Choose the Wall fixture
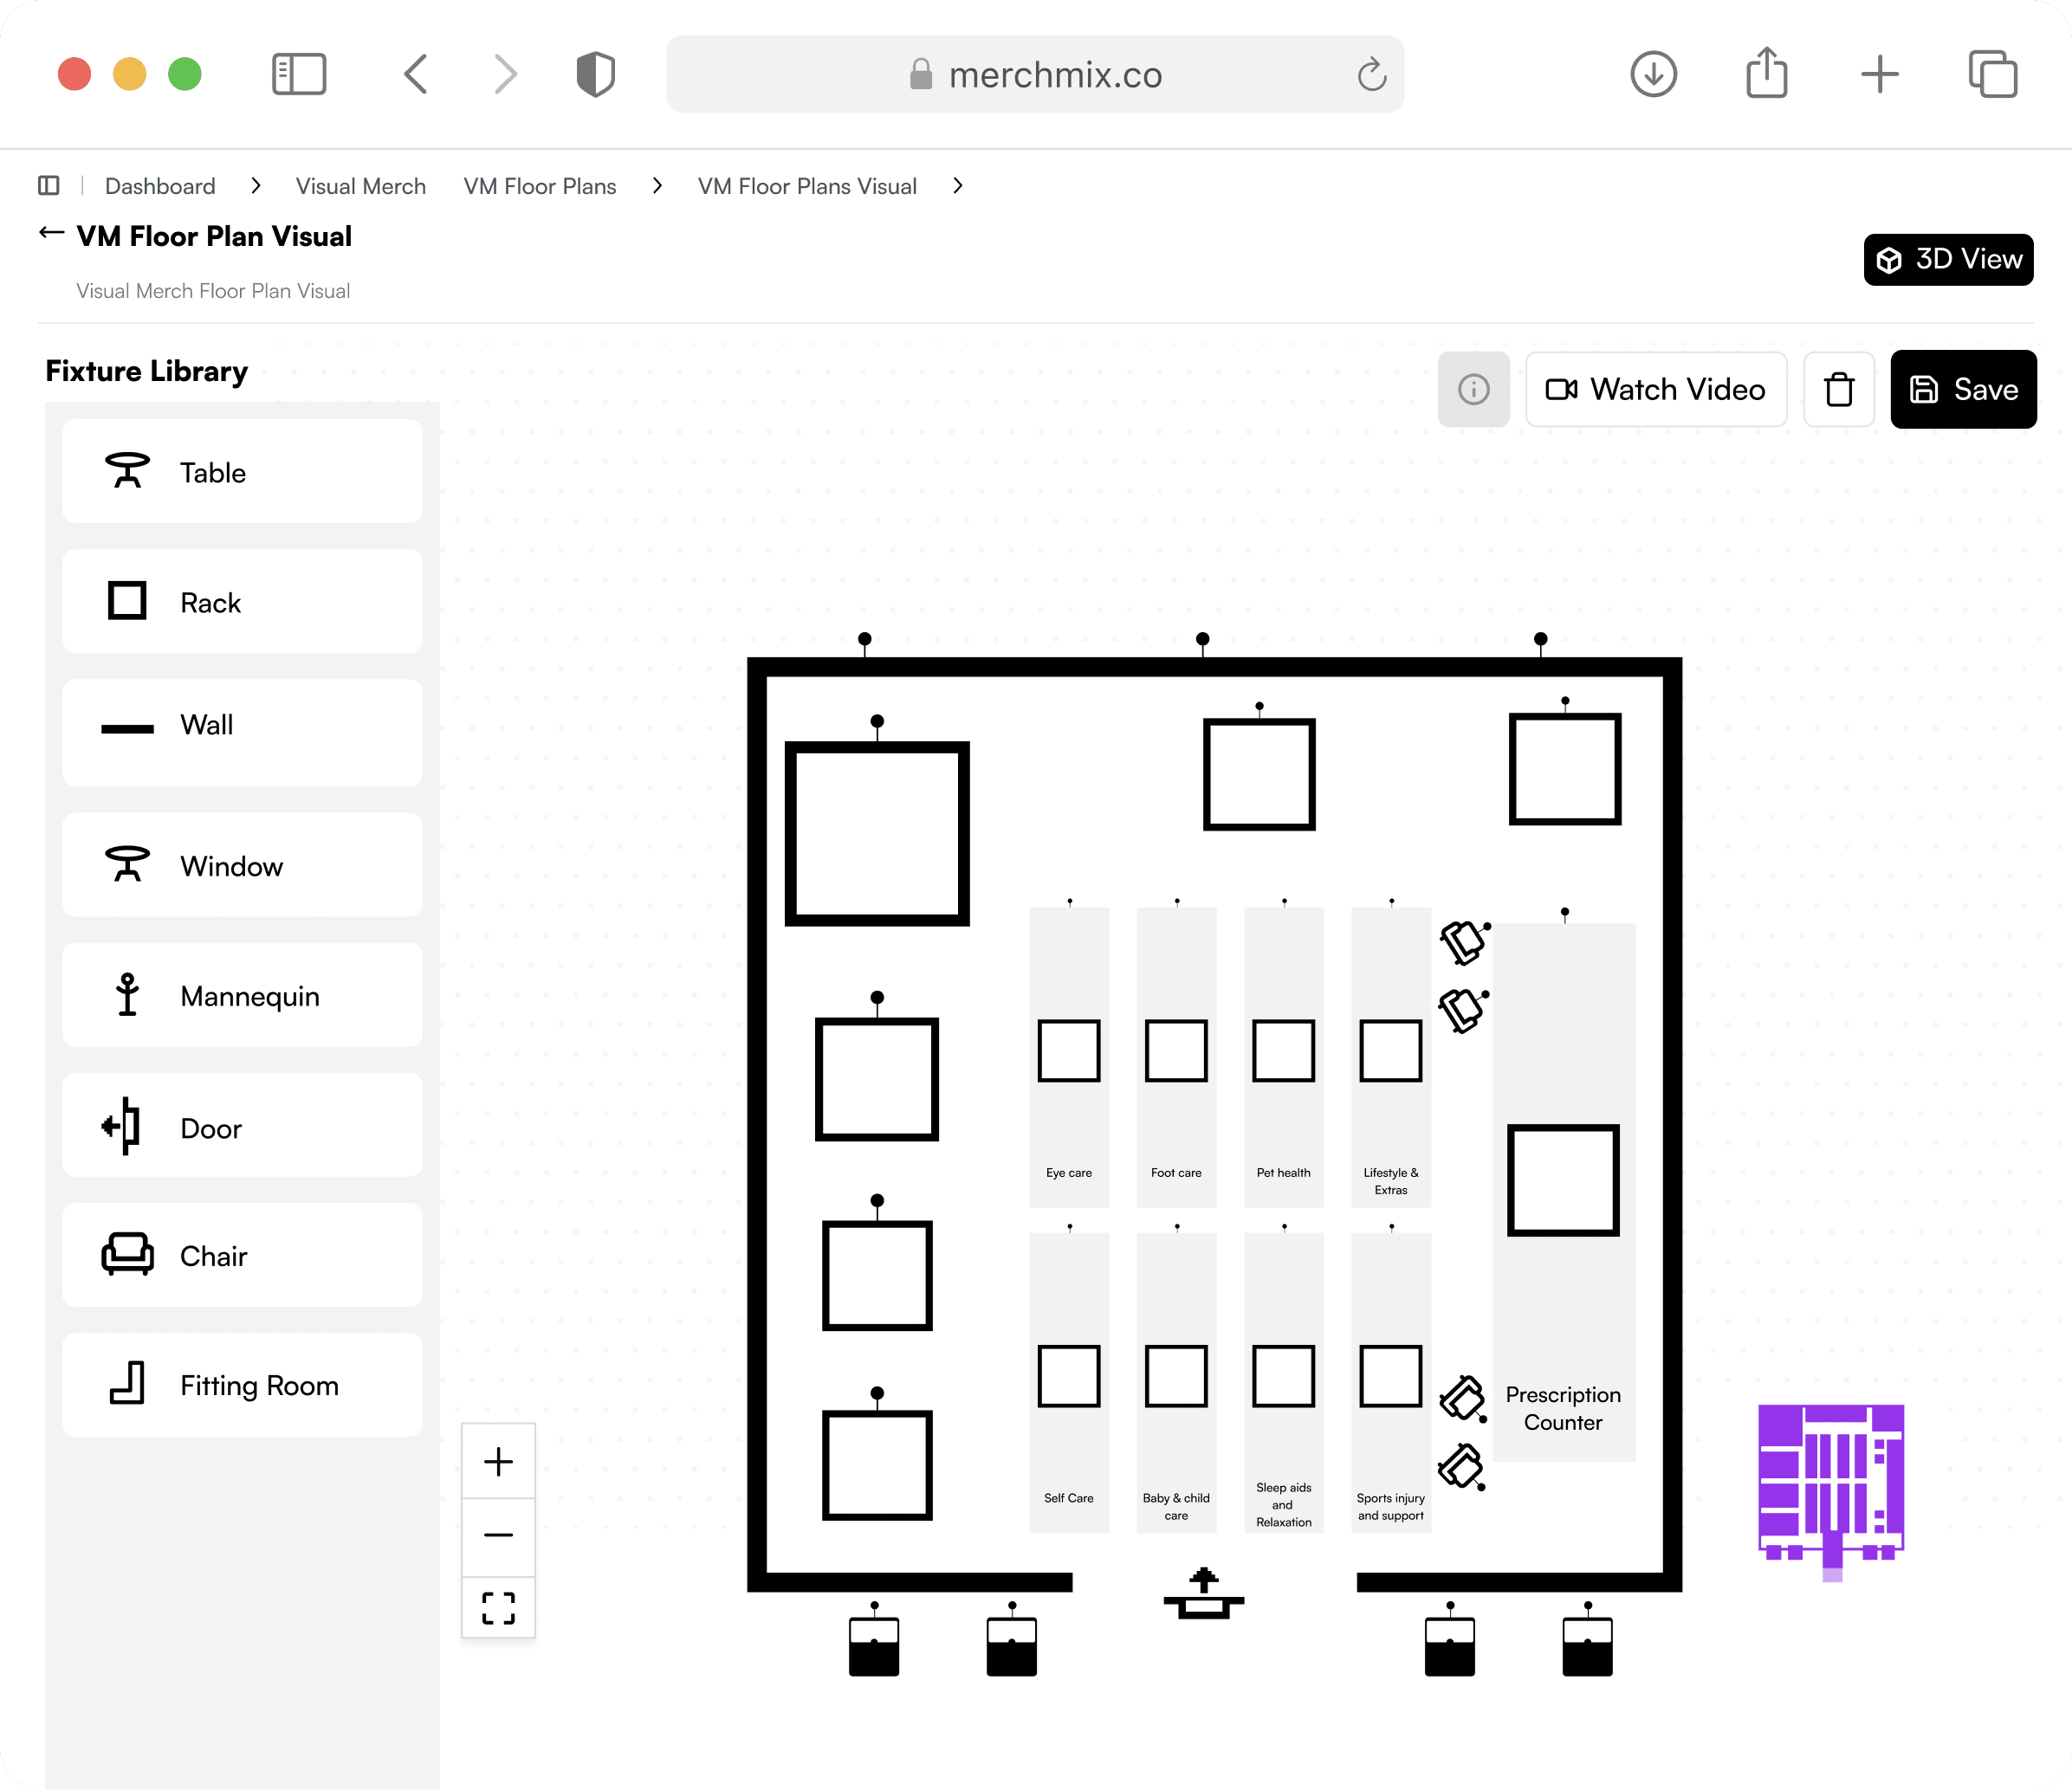 (241, 726)
